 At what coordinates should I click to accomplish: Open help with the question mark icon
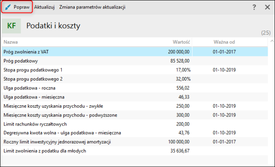[x=254, y=7]
